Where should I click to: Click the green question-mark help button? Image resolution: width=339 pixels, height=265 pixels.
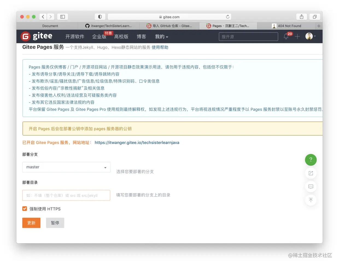(311, 160)
